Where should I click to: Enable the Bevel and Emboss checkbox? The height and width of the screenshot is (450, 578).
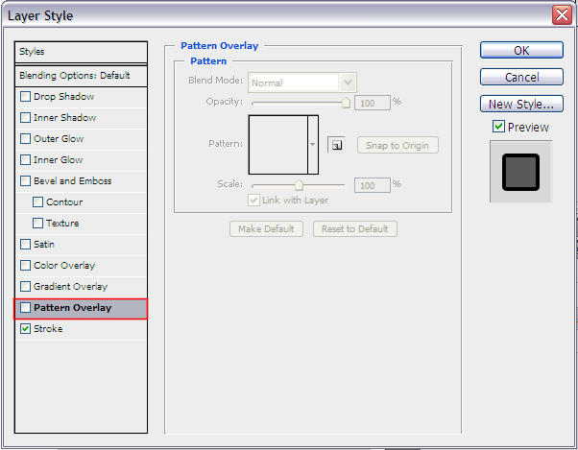point(25,180)
